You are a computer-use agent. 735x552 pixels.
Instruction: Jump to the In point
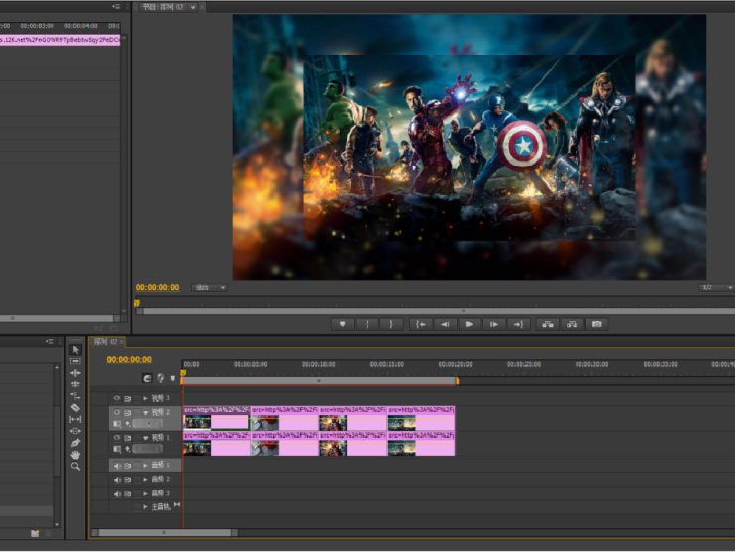click(x=420, y=324)
